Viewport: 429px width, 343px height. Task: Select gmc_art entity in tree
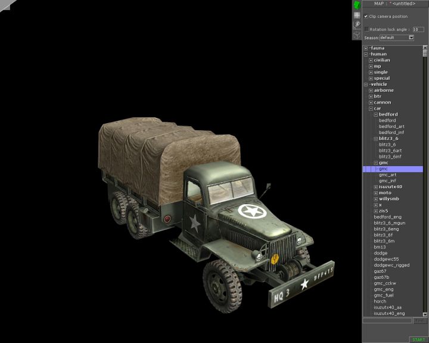pos(387,175)
